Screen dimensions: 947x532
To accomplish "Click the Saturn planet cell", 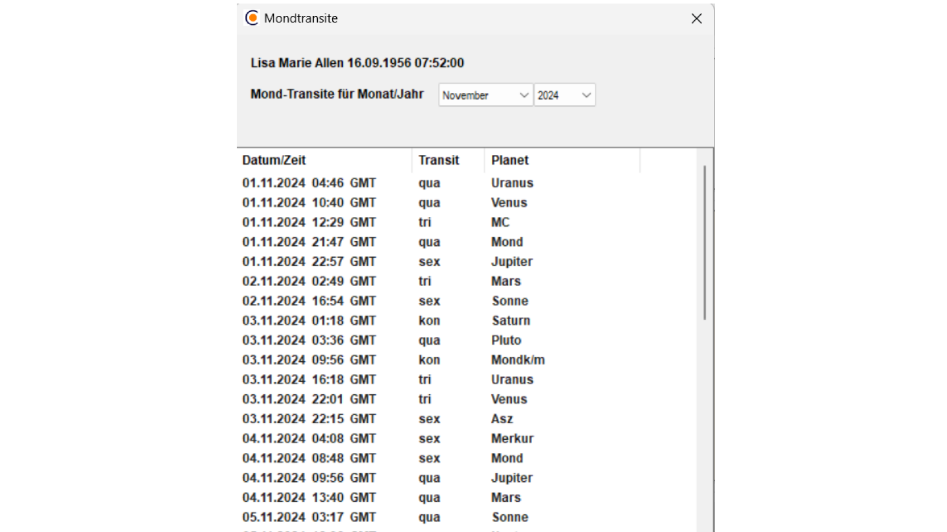I will (511, 320).
